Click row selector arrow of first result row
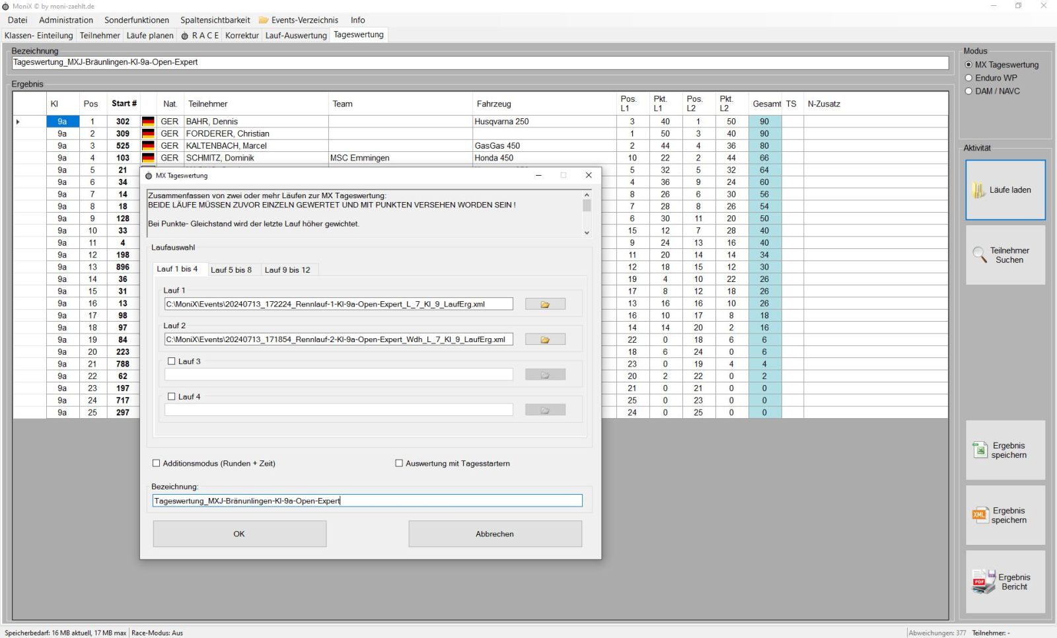Viewport: 1057px width, 638px height. click(18, 122)
